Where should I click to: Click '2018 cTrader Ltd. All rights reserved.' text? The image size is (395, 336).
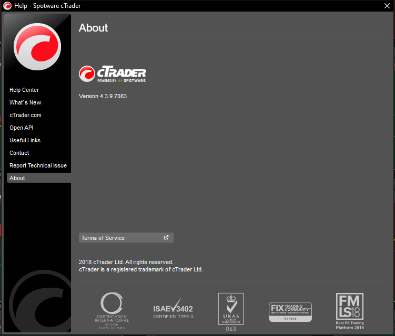coord(126,262)
